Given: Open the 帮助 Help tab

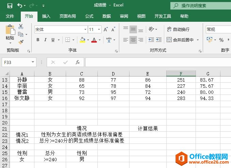Looking at the screenshot, I should click(184, 16).
